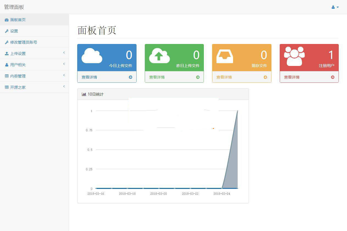Viewport: 347px width, 231px height.
Task: Open 设置 from the sidebar
Action: pyautogui.click(x=14, y=31)
